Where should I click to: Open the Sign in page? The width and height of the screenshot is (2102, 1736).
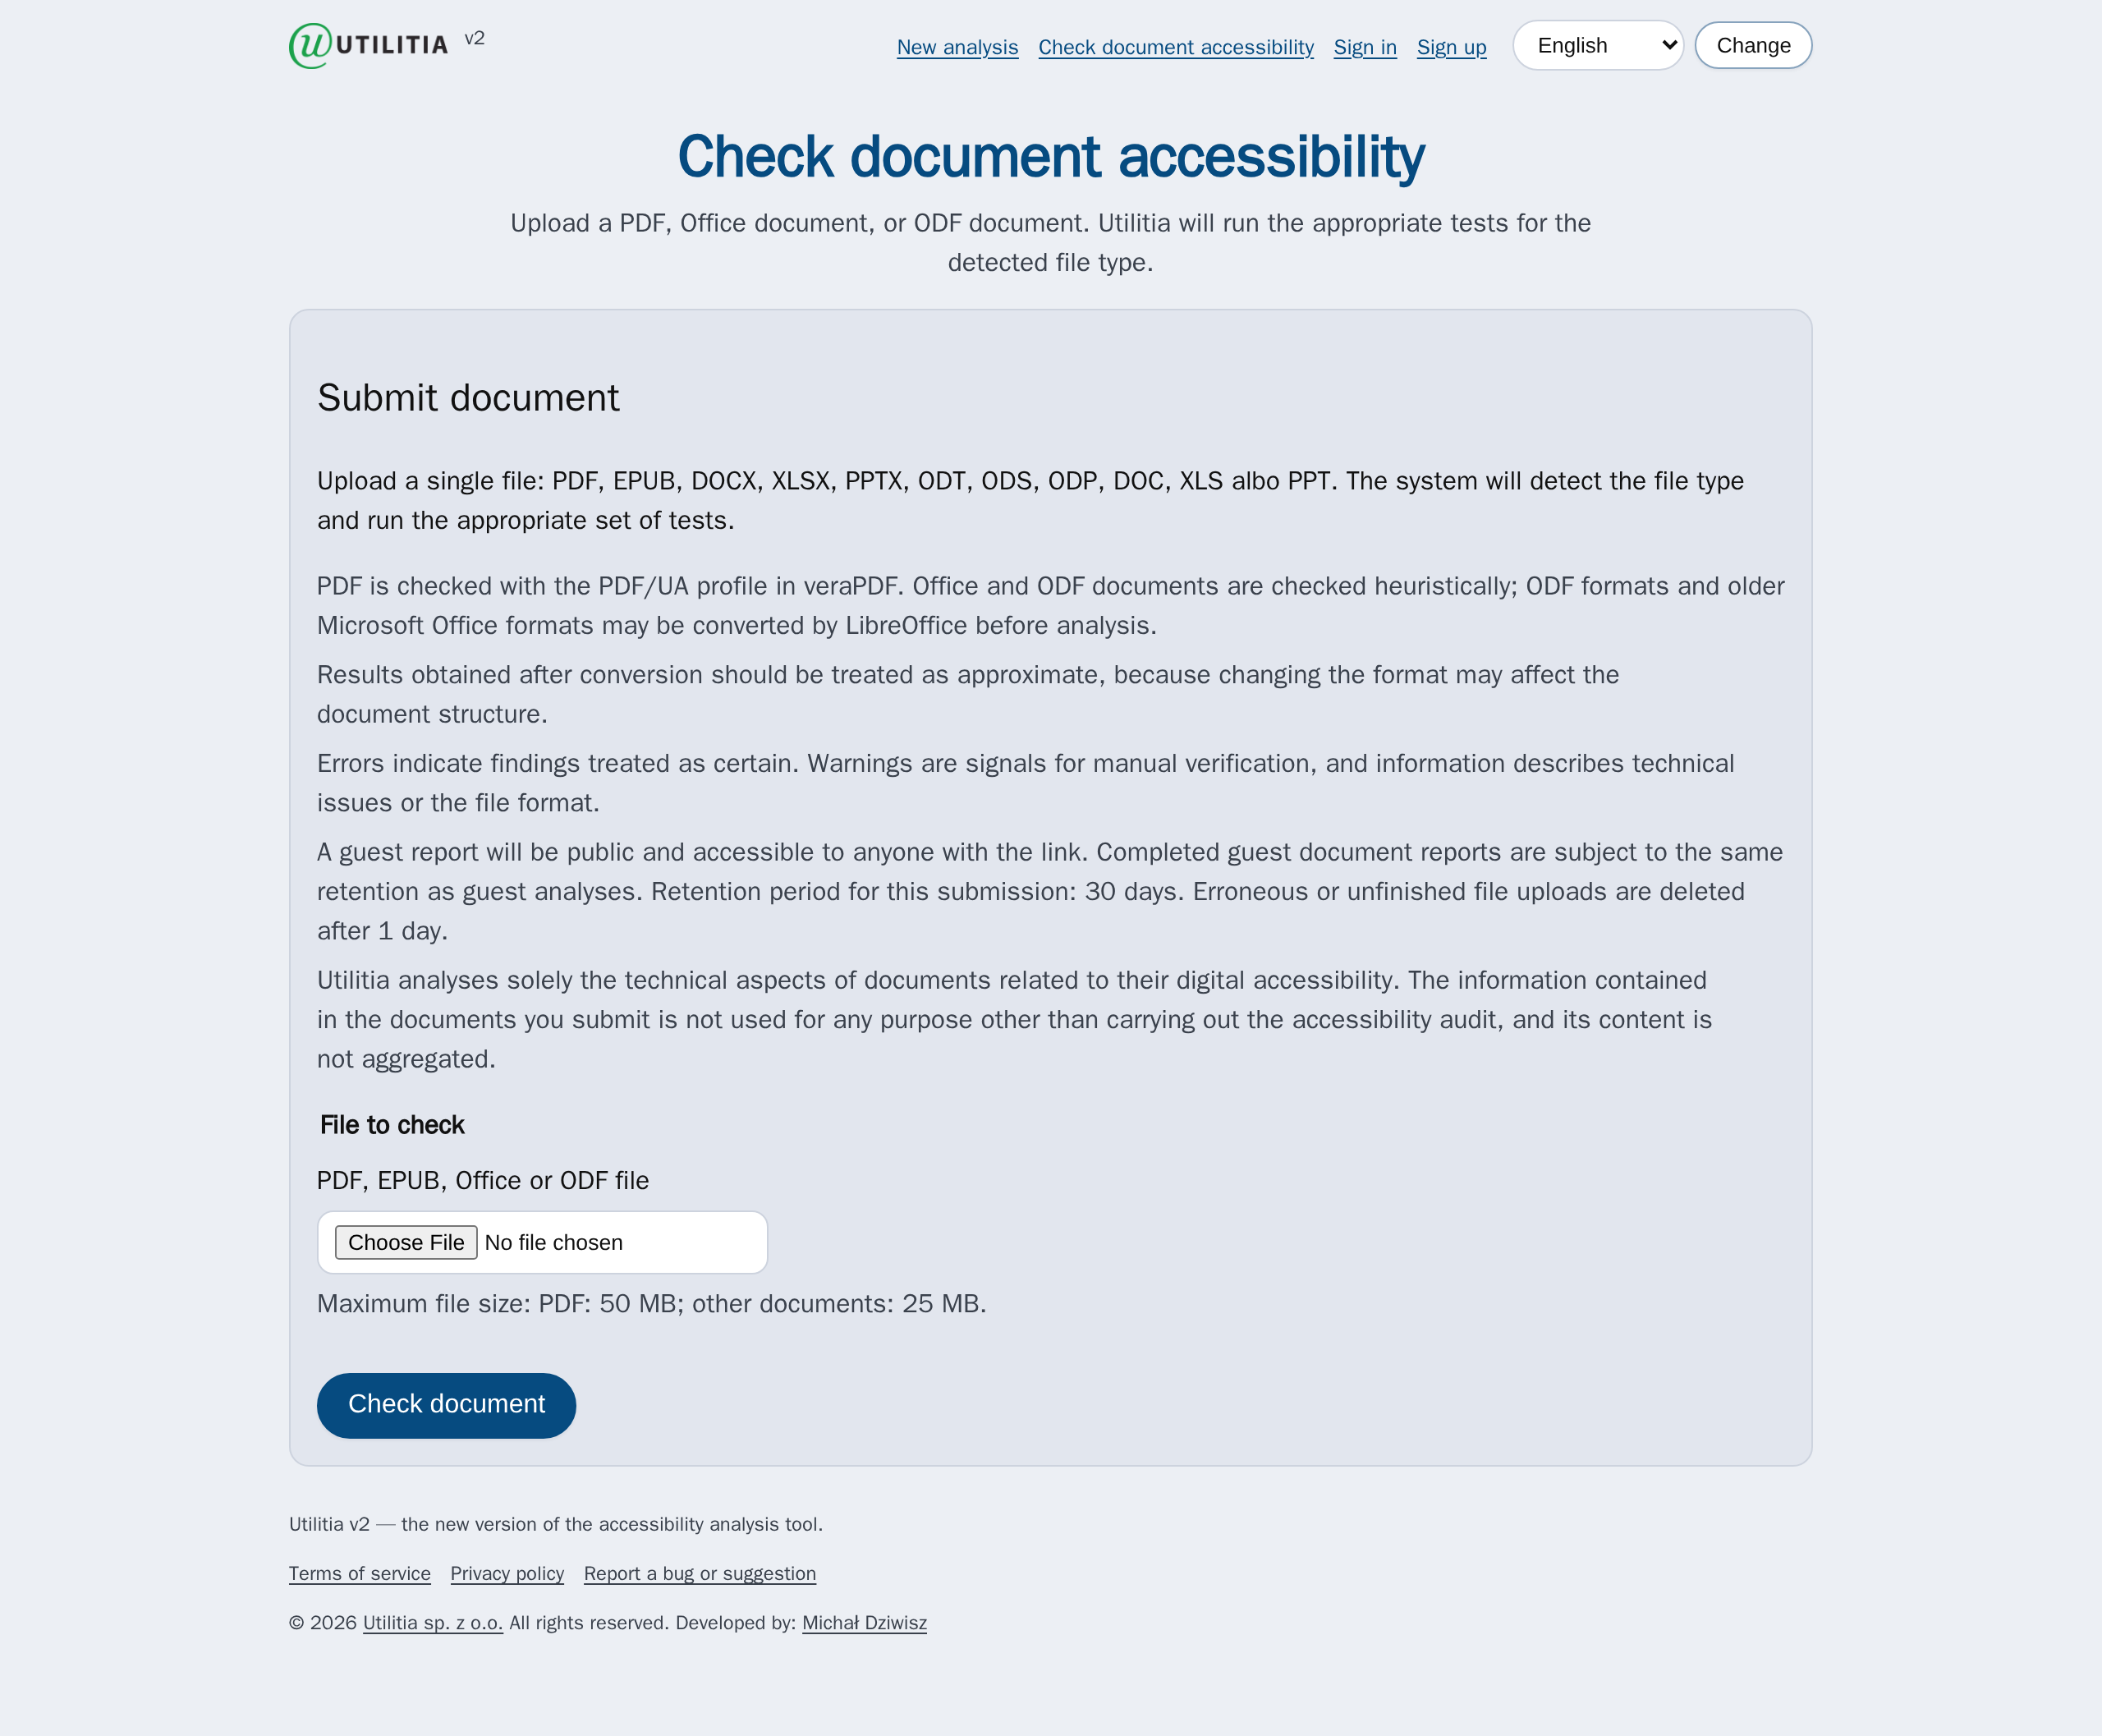click(x=1365, y=47)
